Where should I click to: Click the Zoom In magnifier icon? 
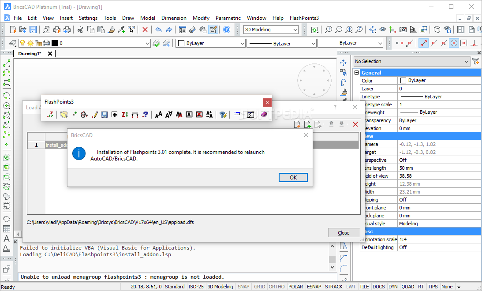click(x=329, y=30)
